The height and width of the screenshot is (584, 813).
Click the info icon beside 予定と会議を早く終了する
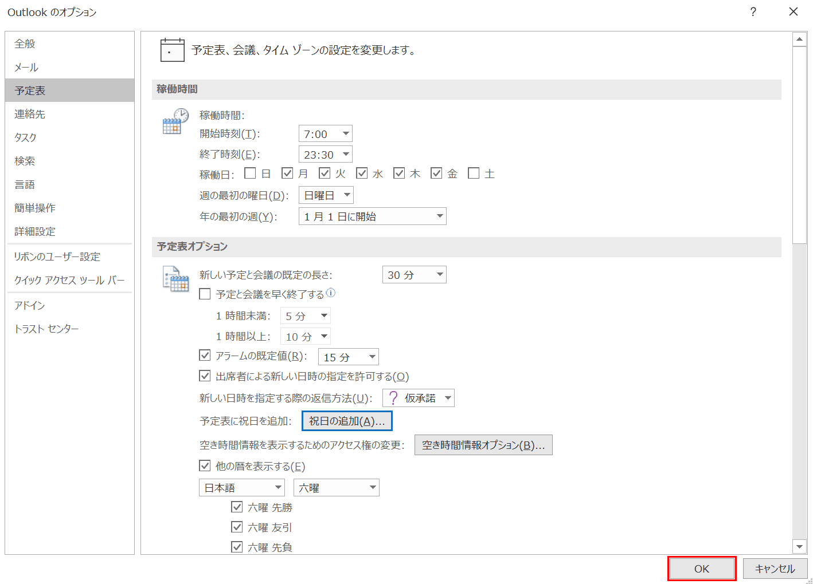(331, 293)
